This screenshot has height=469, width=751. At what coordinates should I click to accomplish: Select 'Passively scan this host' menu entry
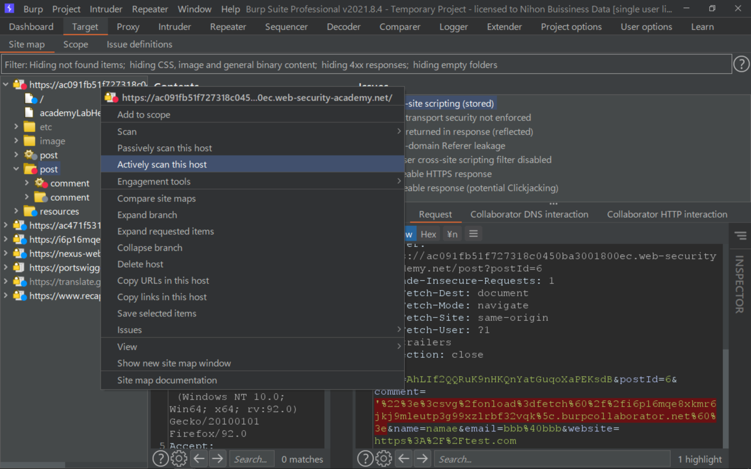point(253,148)
